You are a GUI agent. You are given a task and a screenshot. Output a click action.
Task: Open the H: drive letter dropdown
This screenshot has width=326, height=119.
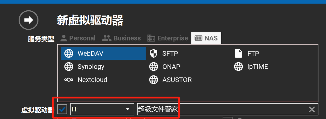click(102, 109)
